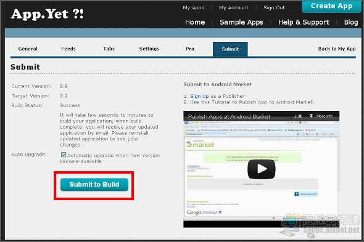
Task: Click the Submit to Build button
Action: [x=94, y=185]
